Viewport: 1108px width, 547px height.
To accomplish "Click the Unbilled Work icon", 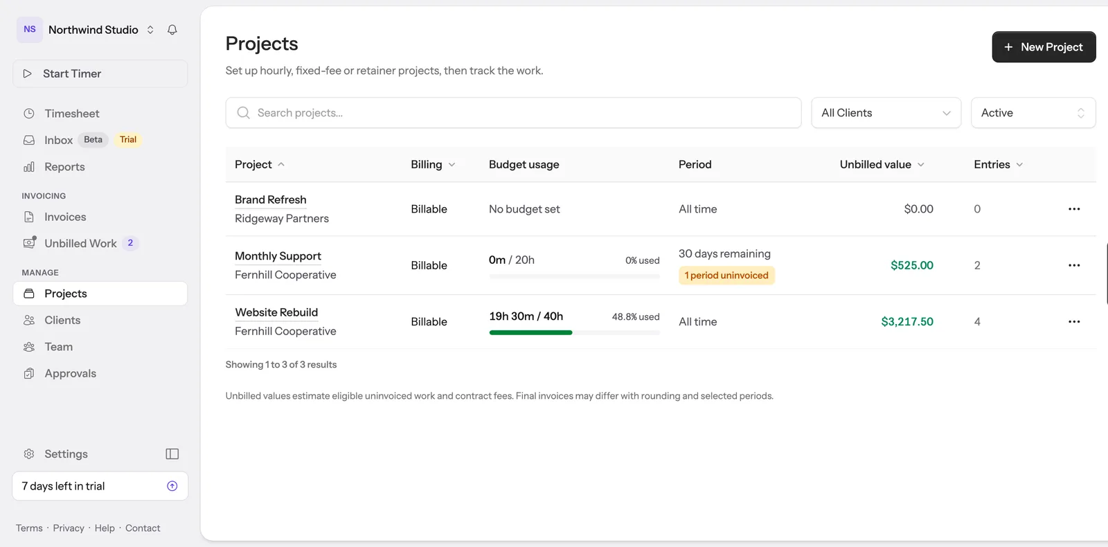I will [x=29, y=243].
